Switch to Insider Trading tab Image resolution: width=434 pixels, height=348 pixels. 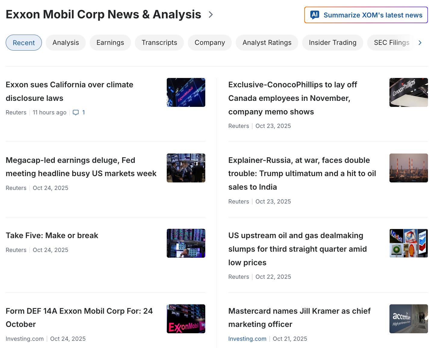[x=333, y=43]
